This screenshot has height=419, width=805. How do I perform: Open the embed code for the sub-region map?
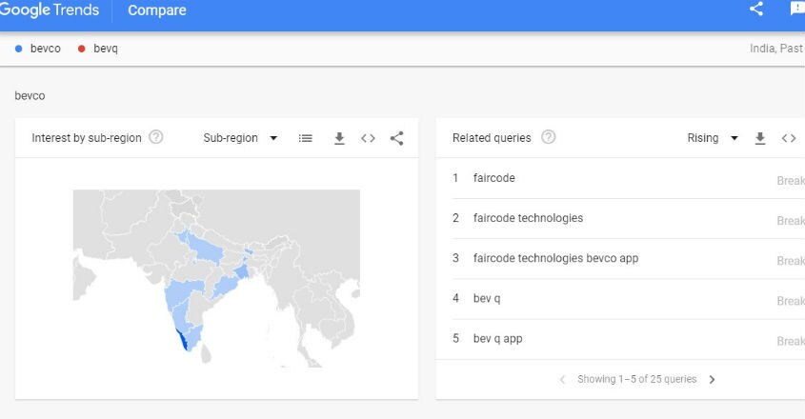point(368,138)
